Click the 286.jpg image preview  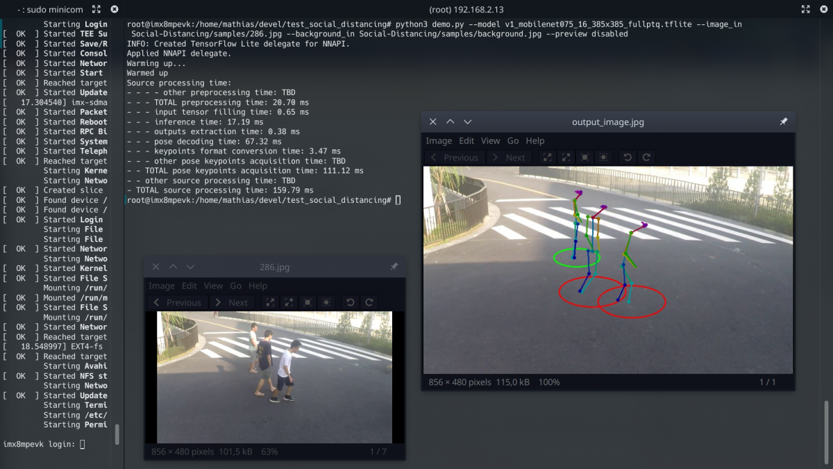274,377
